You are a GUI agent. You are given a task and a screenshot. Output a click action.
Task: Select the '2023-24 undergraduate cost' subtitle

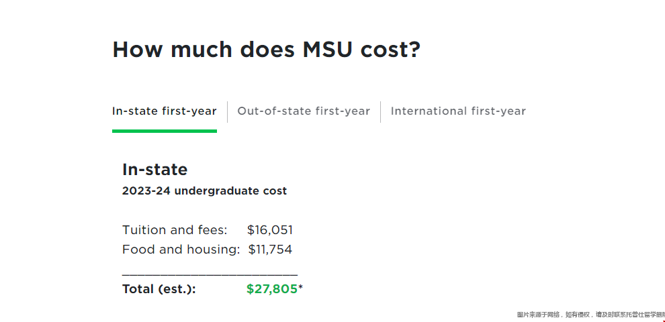point(204,191)
